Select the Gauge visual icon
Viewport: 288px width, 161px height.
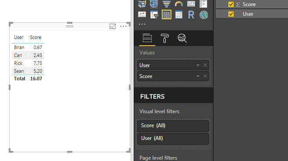pos(179,4)
